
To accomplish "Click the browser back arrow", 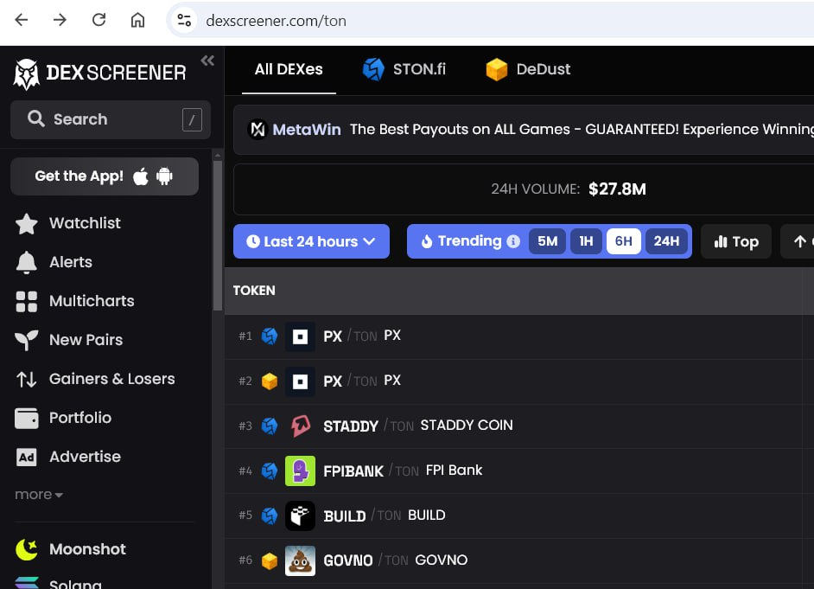I will (22, 20).
